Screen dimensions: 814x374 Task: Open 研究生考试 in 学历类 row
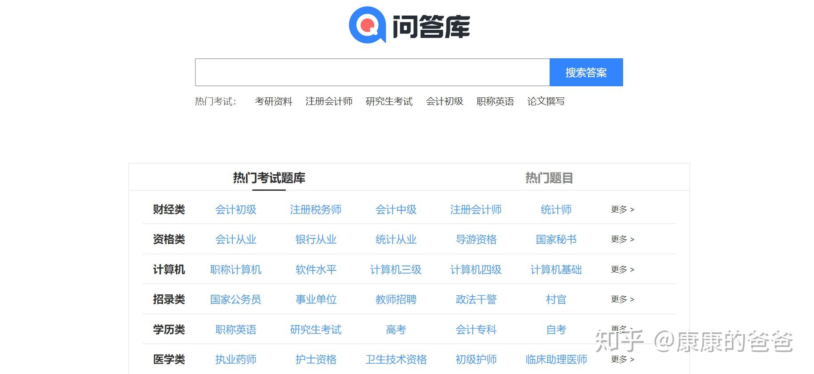(316, 330)
